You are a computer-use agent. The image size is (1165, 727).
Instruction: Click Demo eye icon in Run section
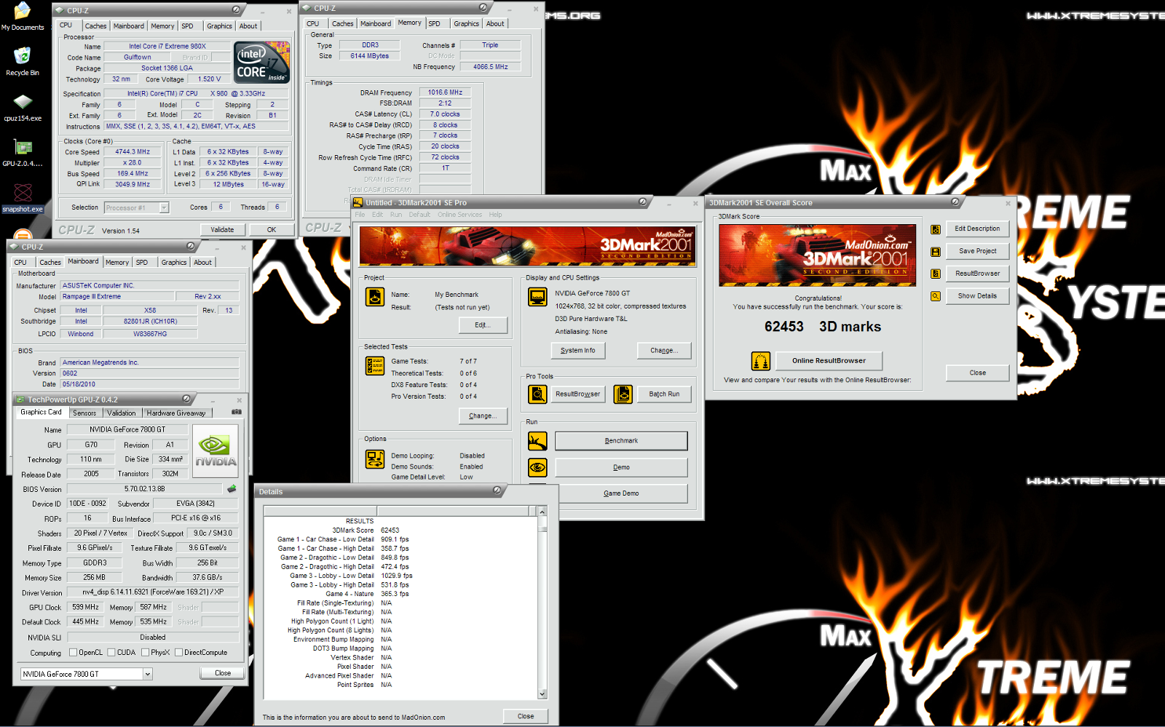click(x=537, y=467)
